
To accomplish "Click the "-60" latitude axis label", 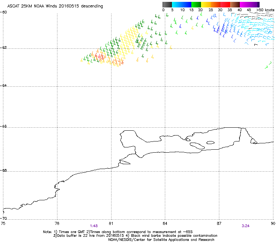I will pyautogui.click(x=3, y=12).
